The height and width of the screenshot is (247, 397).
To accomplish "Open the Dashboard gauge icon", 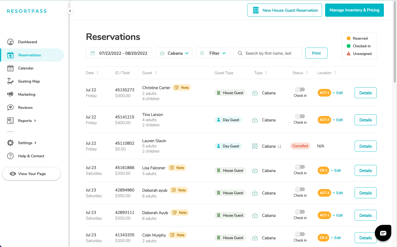I will [x=10, y=42].
